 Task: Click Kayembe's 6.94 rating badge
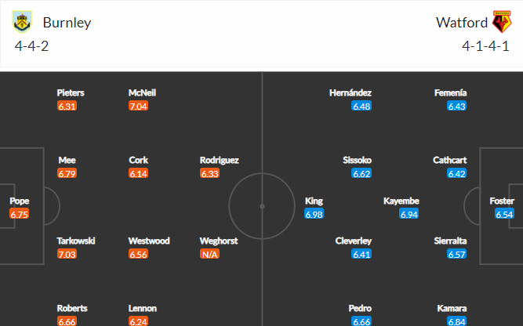click(409, 215)
